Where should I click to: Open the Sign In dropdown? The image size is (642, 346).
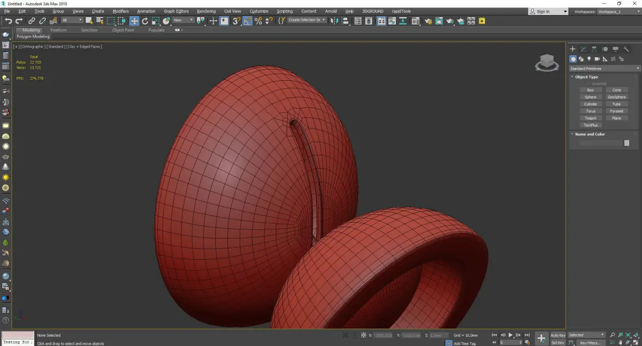(x=548, y=11)
